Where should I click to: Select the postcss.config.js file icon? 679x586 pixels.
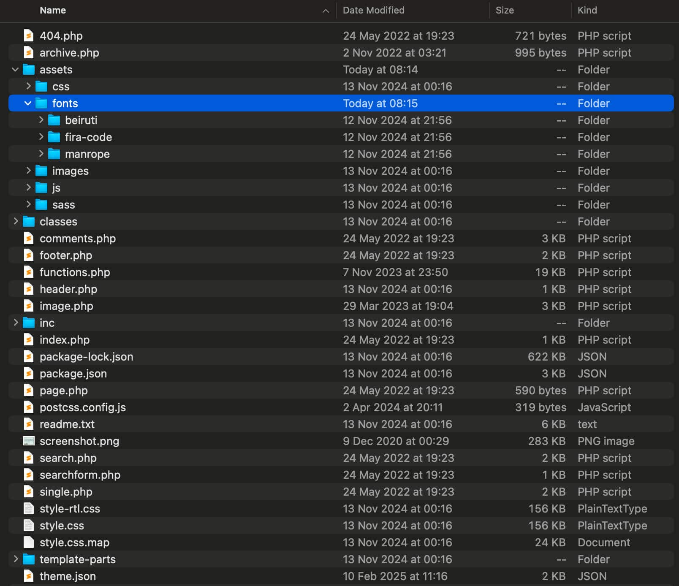28,407
